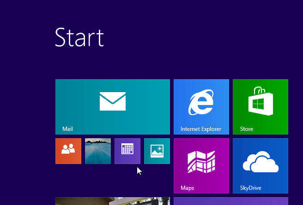This screenshot has height=205, width=303.
Task: Open the Photos tile
Action: click(157, 151)
